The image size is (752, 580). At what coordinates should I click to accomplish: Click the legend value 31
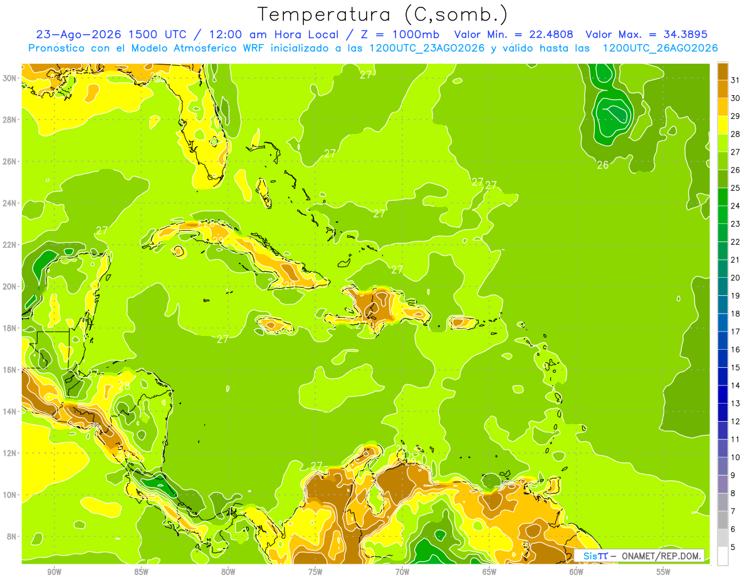(736, 79)
